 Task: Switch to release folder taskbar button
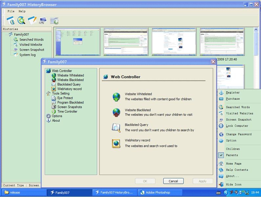[24, 192]
